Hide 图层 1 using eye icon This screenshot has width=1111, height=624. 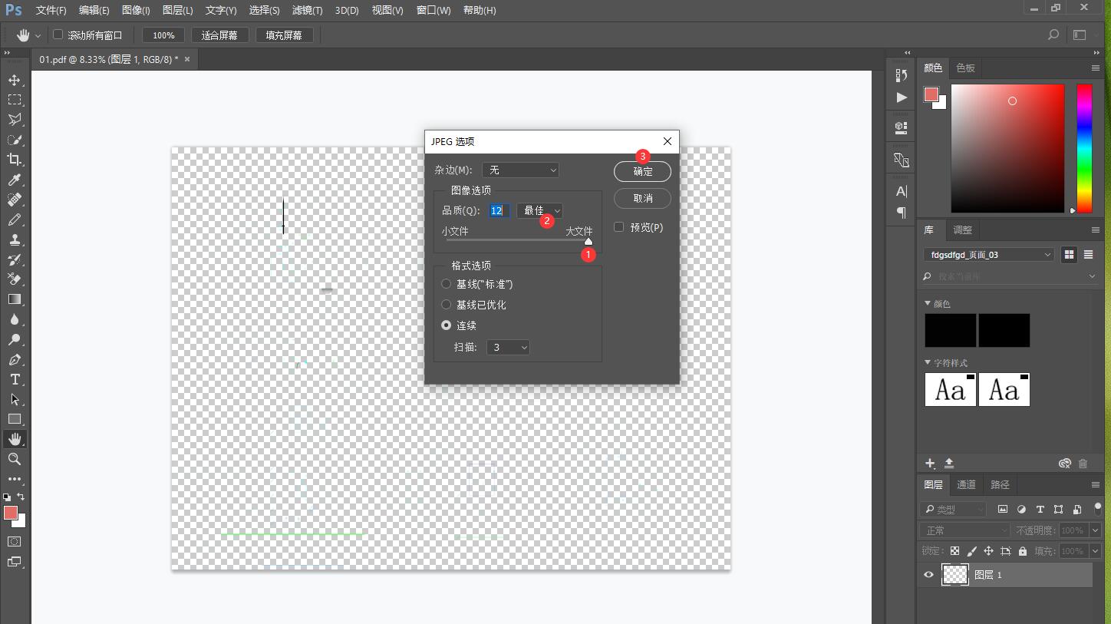tap(928, 575)
